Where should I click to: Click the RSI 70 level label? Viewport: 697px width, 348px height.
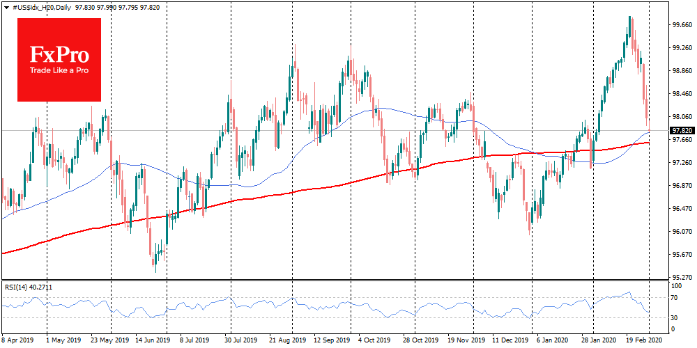tap(675, 298)
